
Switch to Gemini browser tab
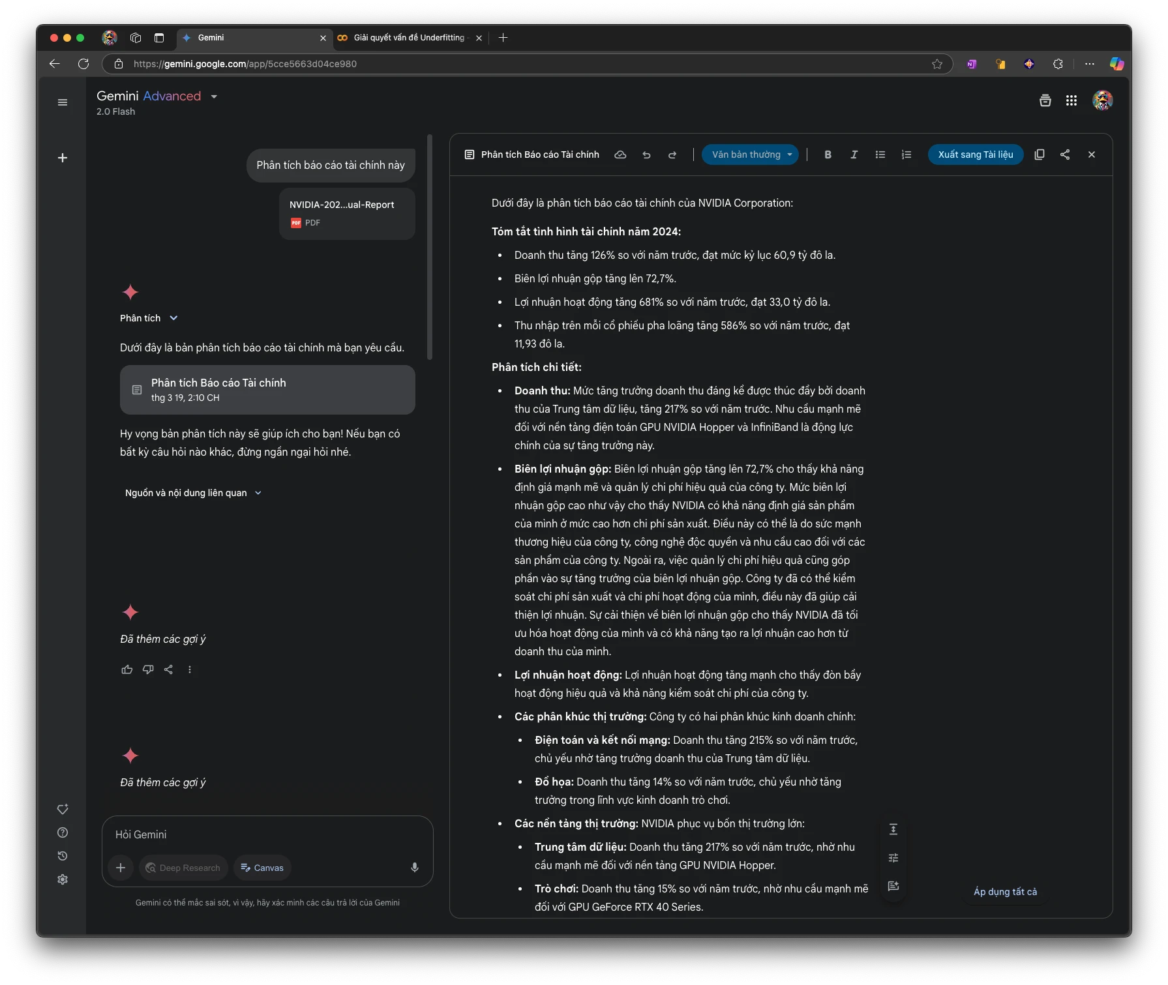[254, 38]
